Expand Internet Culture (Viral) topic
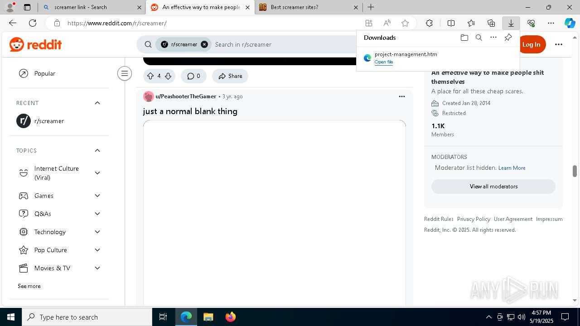 [x=97, y=173]
